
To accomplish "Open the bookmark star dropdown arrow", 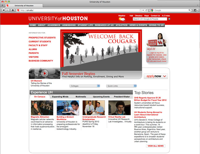I will click(x=143, y=10).
